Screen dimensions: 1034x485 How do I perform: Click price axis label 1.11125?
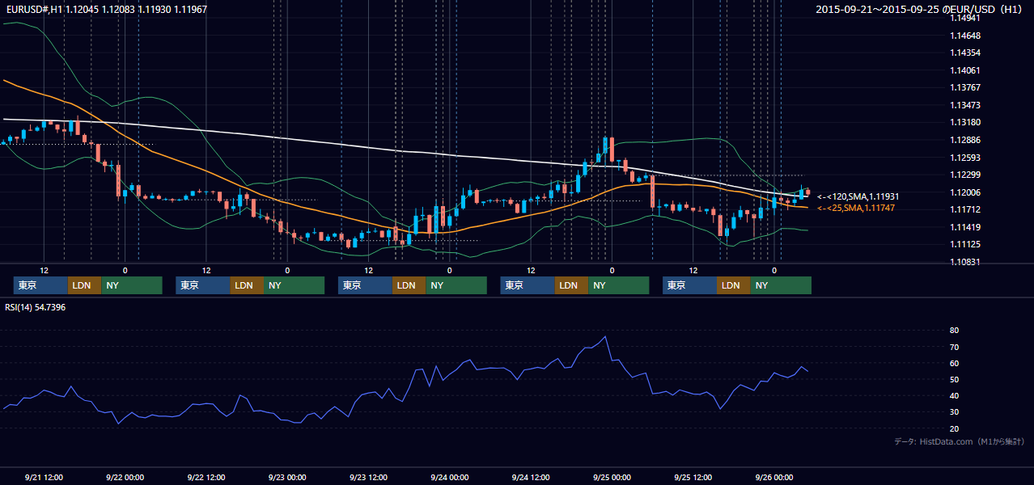(965, 244)
